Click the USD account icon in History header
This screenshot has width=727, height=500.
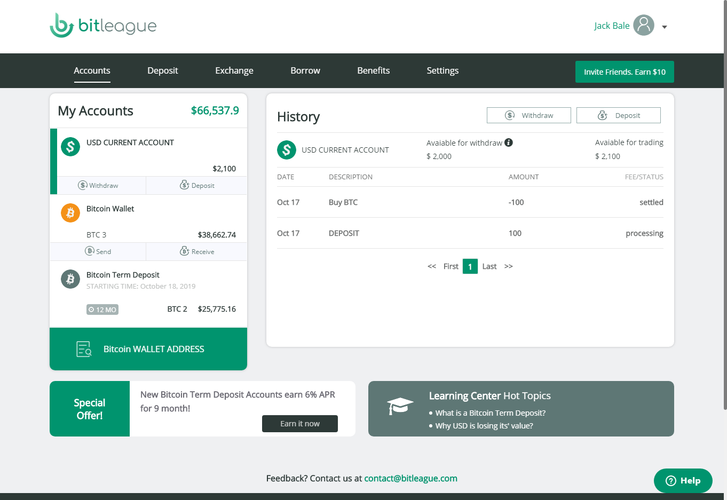(287, 150)
